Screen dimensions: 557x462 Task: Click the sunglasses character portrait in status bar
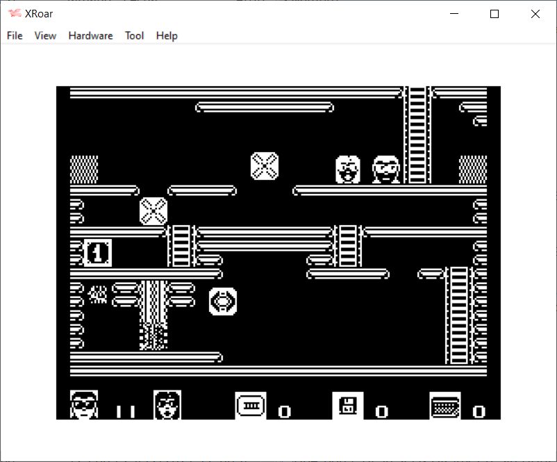pos(84,404)
